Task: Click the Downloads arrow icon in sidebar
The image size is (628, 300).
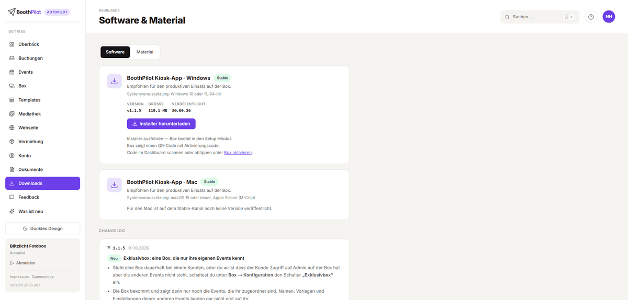Action: [x=12, y=183]
